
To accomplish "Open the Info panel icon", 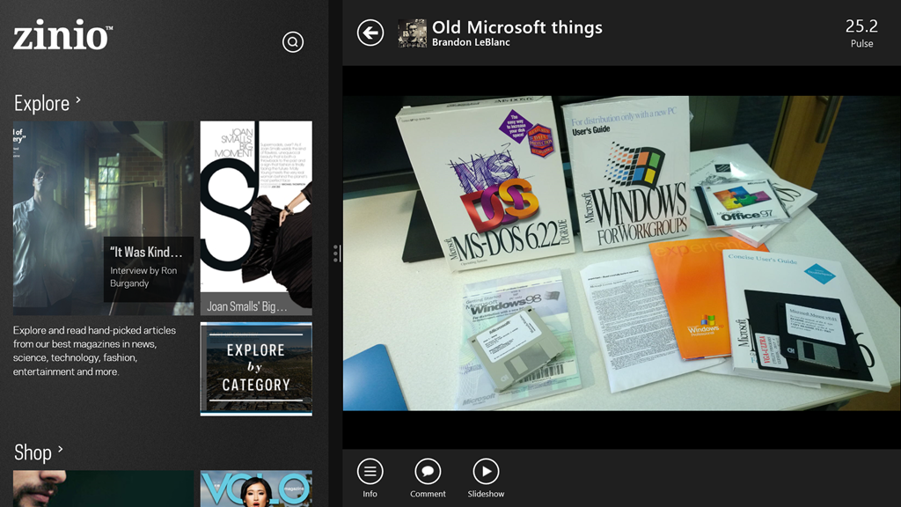I will pyautogui.click(x=370, y=472).
